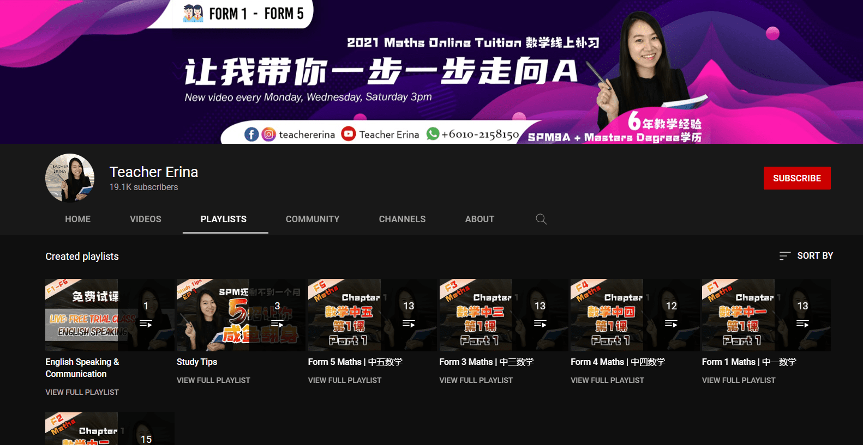
Task: Click playlist icon on Form 4 Maths thumbnail
Action: (672, 324)
